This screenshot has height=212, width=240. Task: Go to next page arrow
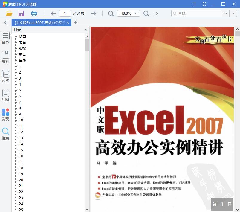94,13
